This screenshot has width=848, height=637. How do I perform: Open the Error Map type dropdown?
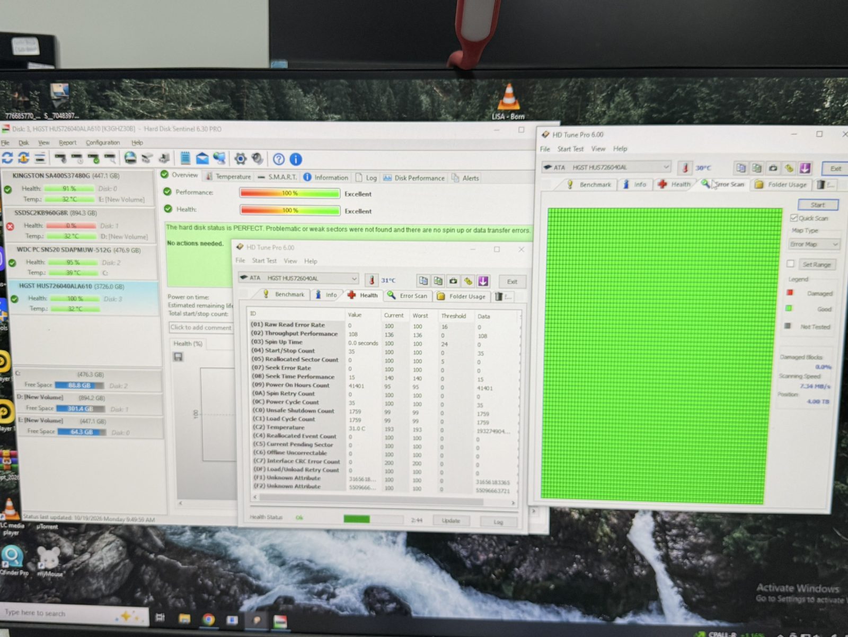pos(814,244)
